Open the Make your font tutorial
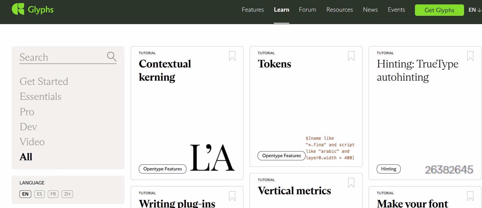This screenshot has height=208, width=482. [413, 204]
